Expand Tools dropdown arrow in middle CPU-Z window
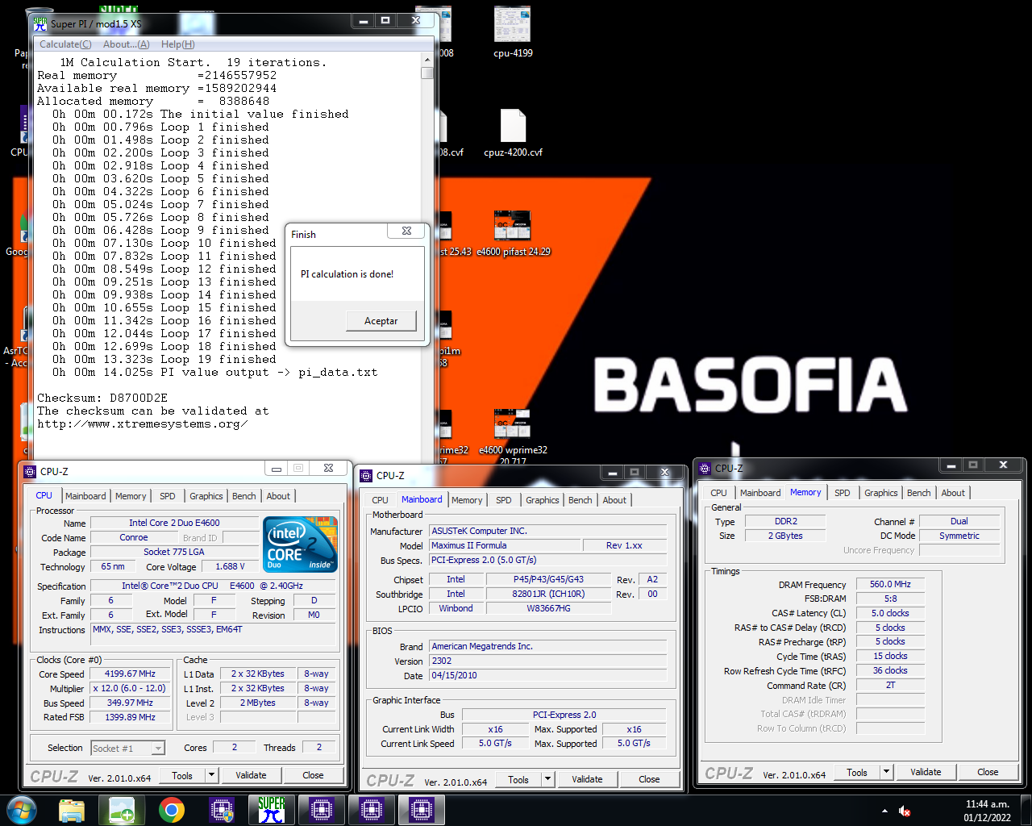The image size is (1032, 826). click(547, 779)
